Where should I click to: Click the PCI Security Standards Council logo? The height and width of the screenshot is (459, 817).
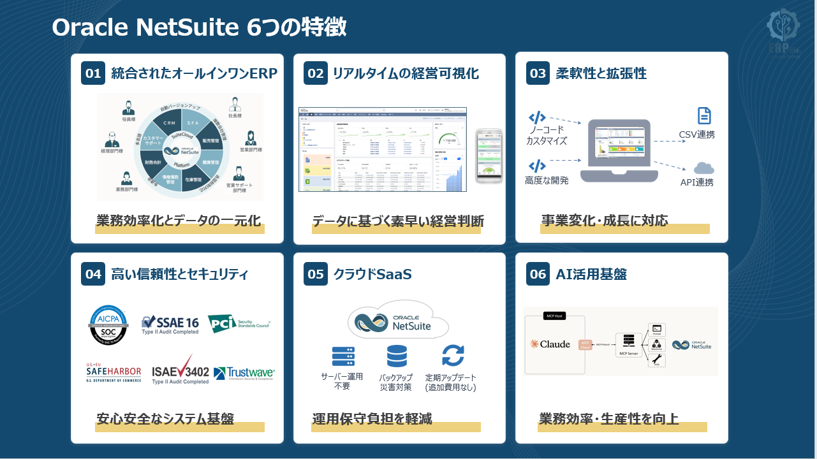tap(239, 324)
